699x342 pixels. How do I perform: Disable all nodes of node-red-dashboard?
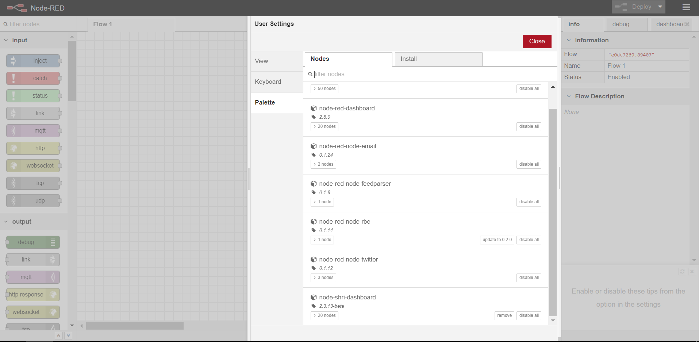coord(529,126)
